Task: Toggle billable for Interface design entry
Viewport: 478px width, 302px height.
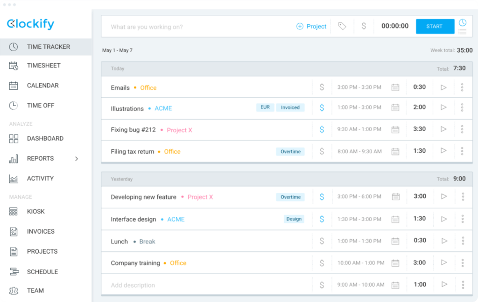Action: point(322,219)
